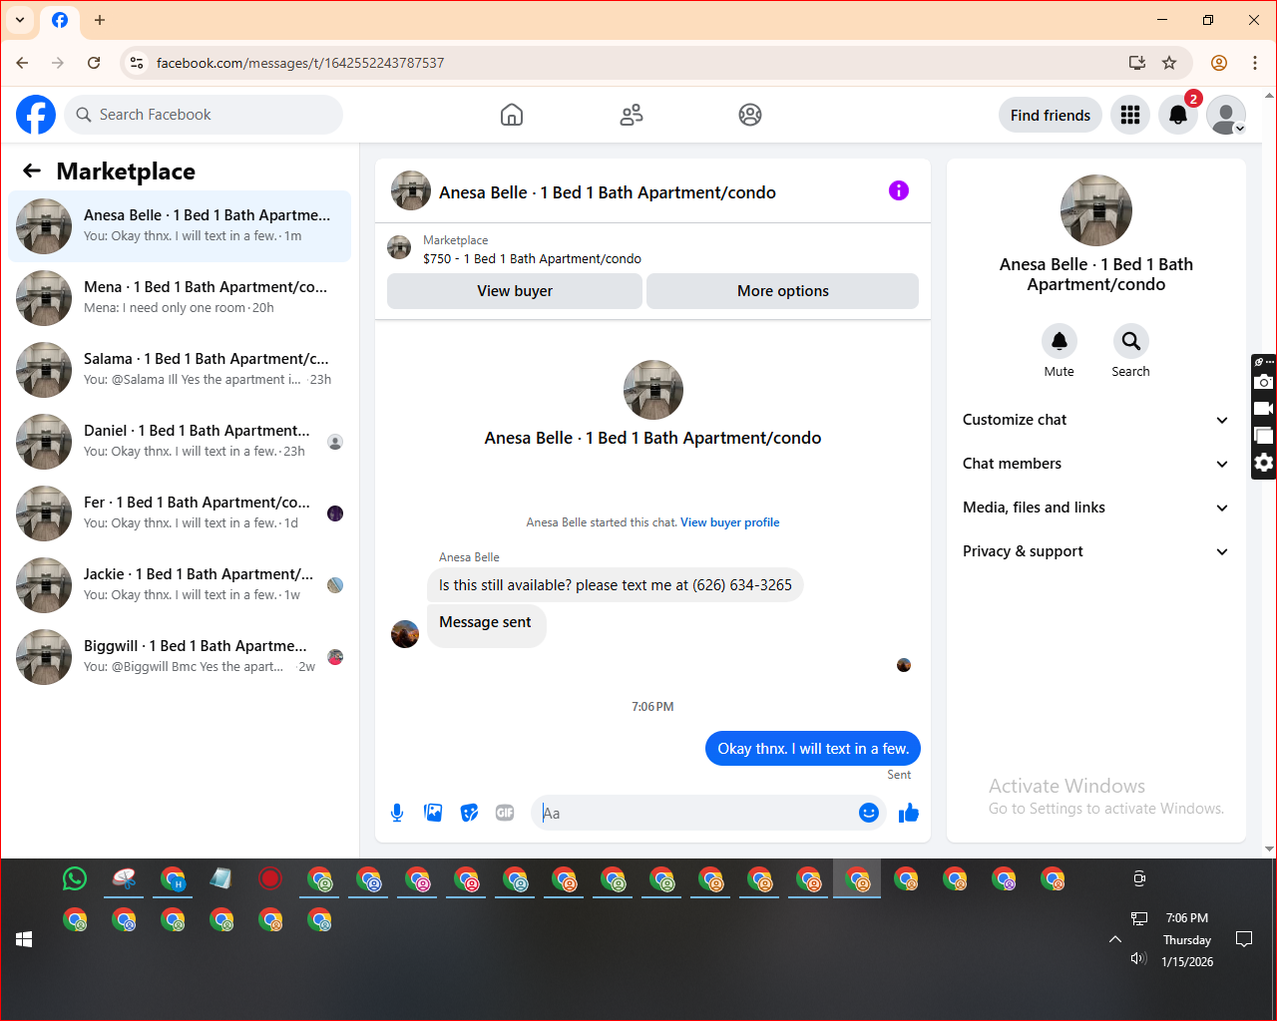Expand Chat members section
This screenshot has height=1021, width=1277.
1095,464
